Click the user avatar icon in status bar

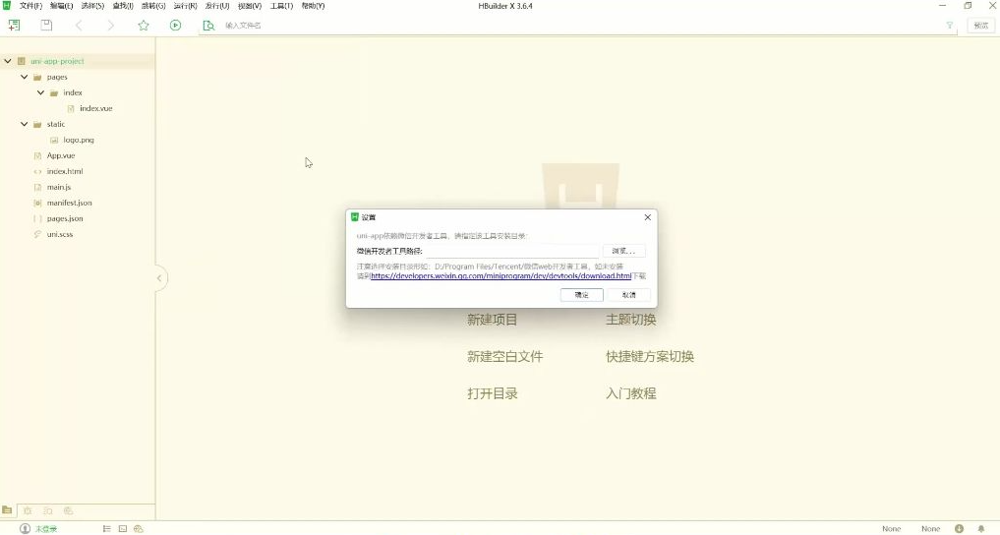pos(25,529)
